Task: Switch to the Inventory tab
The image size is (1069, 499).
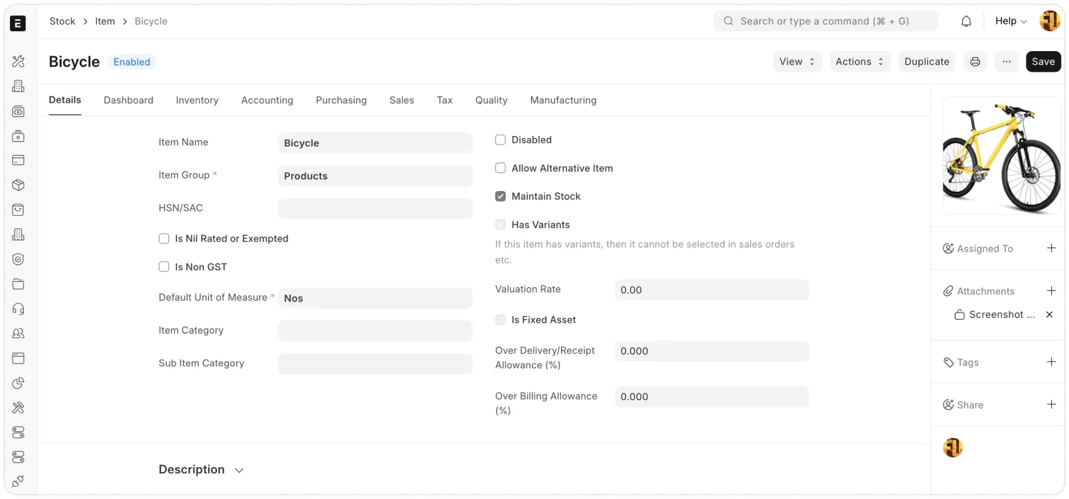Action: point(197,100)
